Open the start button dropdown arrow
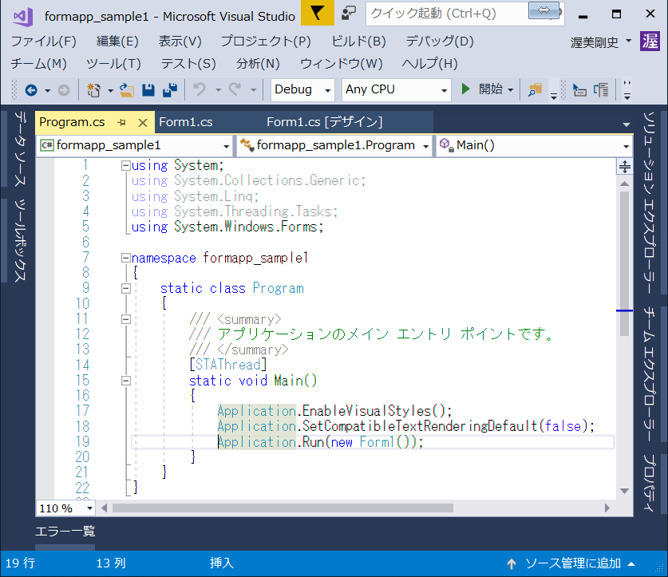Screen dimensions: 668x577 click(510, 90)
